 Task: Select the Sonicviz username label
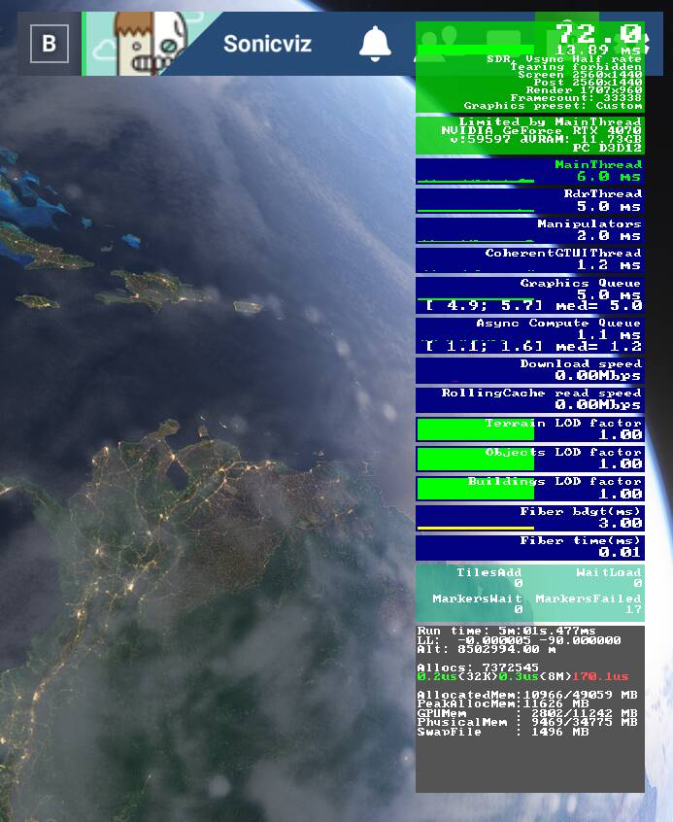[267, 44]
